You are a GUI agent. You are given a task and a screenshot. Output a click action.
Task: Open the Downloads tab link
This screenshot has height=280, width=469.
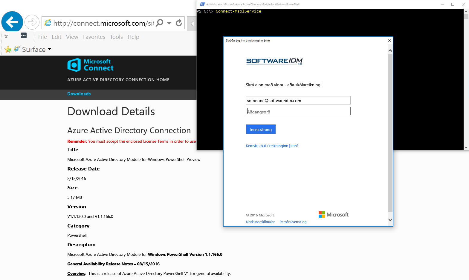pyautogui.click(x=79, y=94)
